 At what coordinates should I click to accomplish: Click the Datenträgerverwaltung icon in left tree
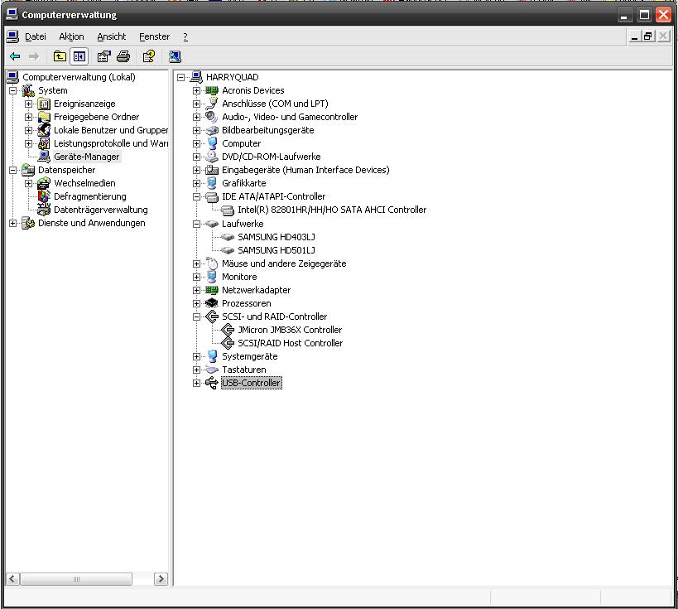pos(44,210)
